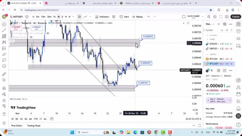Toggle visibility eye of Ichimoku indicator
The width and height of the screenshot is (242, 136).
pos(32,37)
